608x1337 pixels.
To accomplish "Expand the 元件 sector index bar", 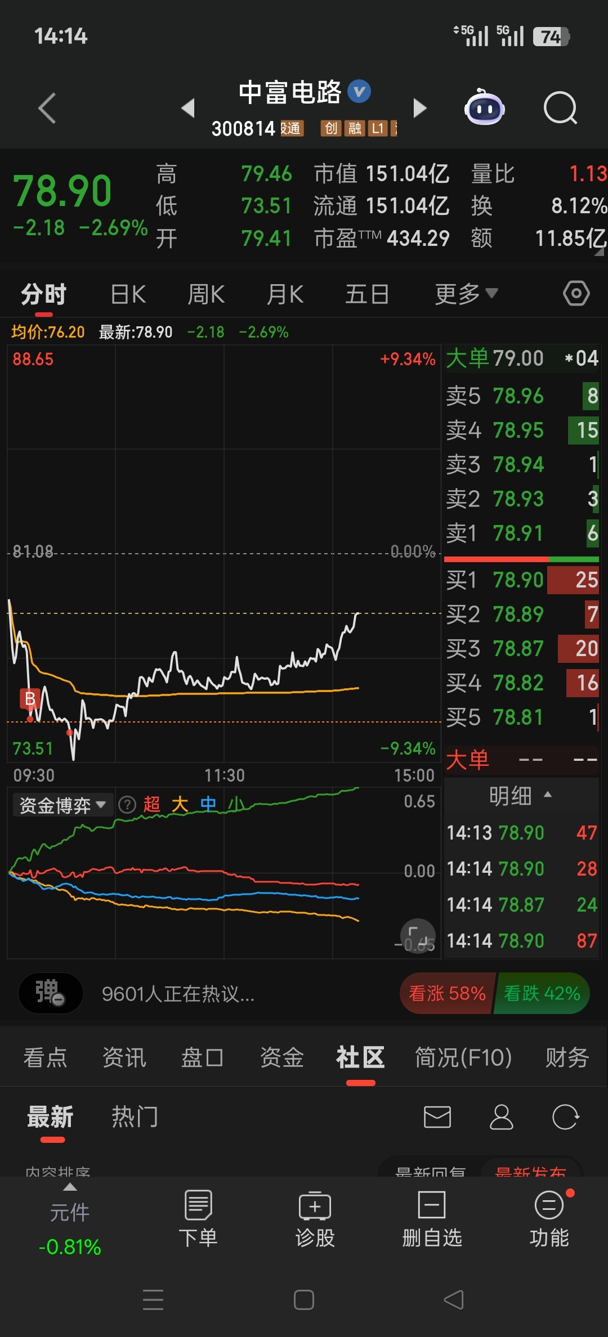I will [70, 1219].
